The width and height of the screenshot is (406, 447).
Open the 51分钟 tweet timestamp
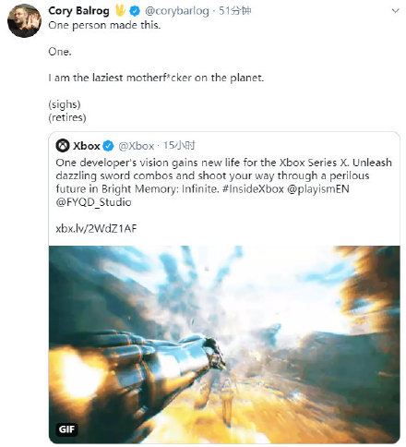coord(235,11)
